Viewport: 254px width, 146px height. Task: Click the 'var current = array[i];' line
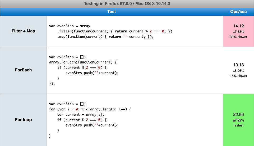pos(81,114)
